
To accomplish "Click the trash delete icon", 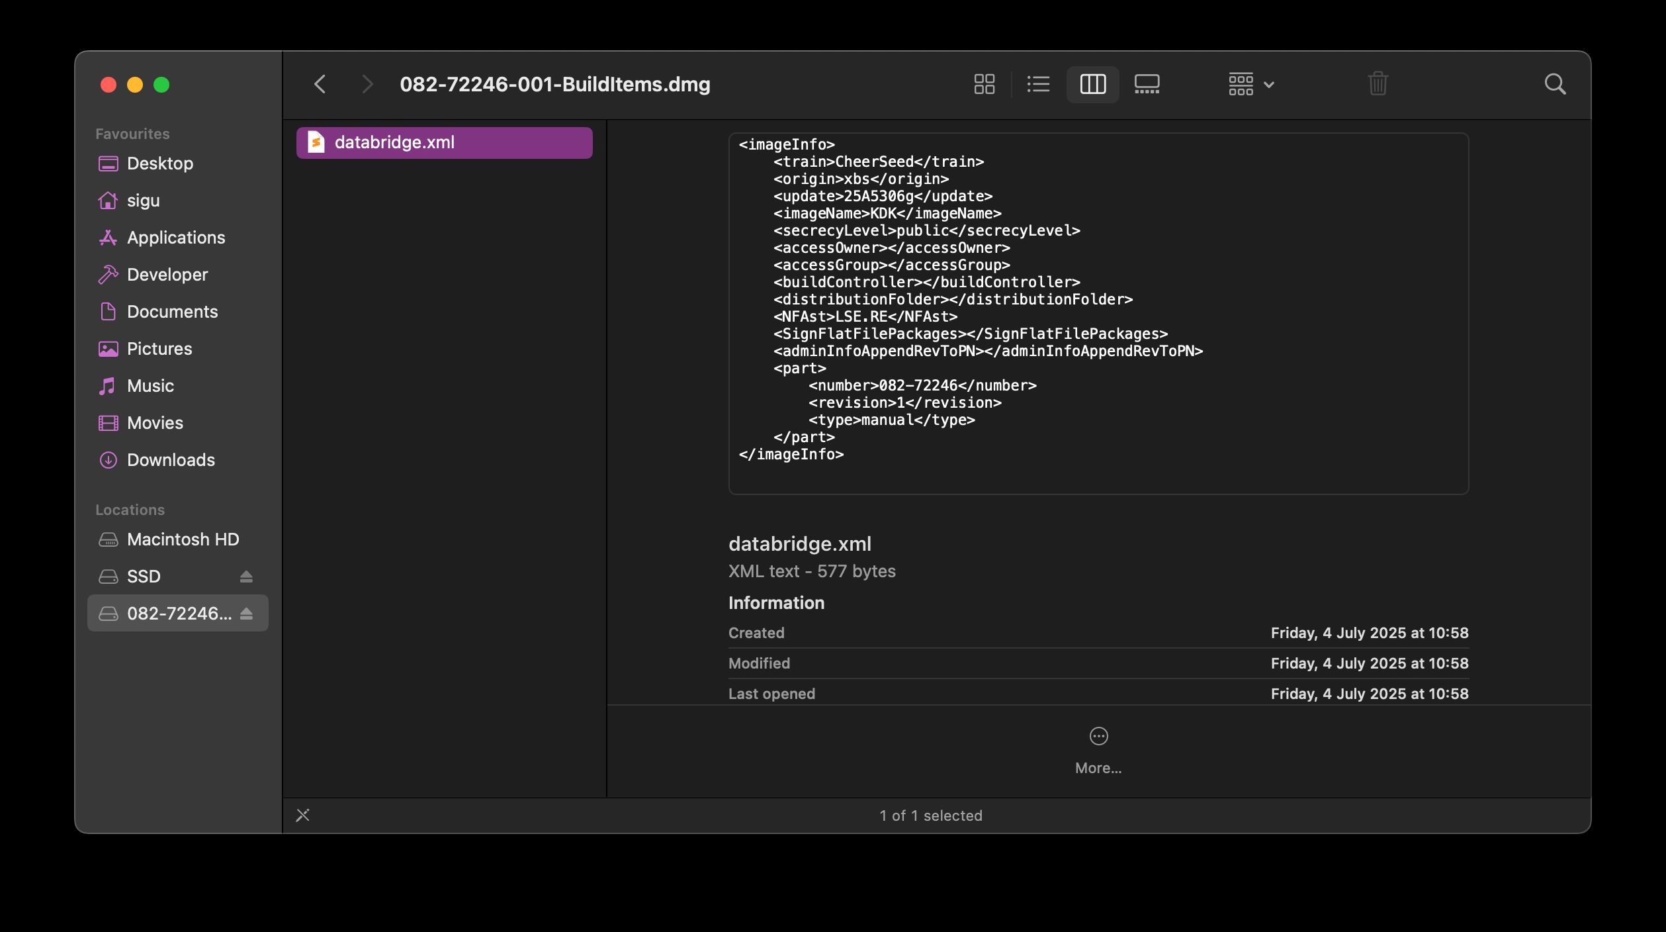I will click(x=1378, y=84).
